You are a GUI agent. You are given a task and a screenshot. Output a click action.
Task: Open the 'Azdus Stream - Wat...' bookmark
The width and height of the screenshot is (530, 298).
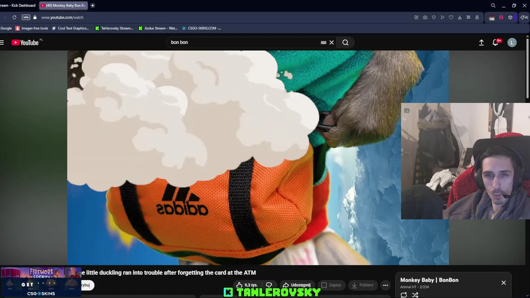click(158, 28)
